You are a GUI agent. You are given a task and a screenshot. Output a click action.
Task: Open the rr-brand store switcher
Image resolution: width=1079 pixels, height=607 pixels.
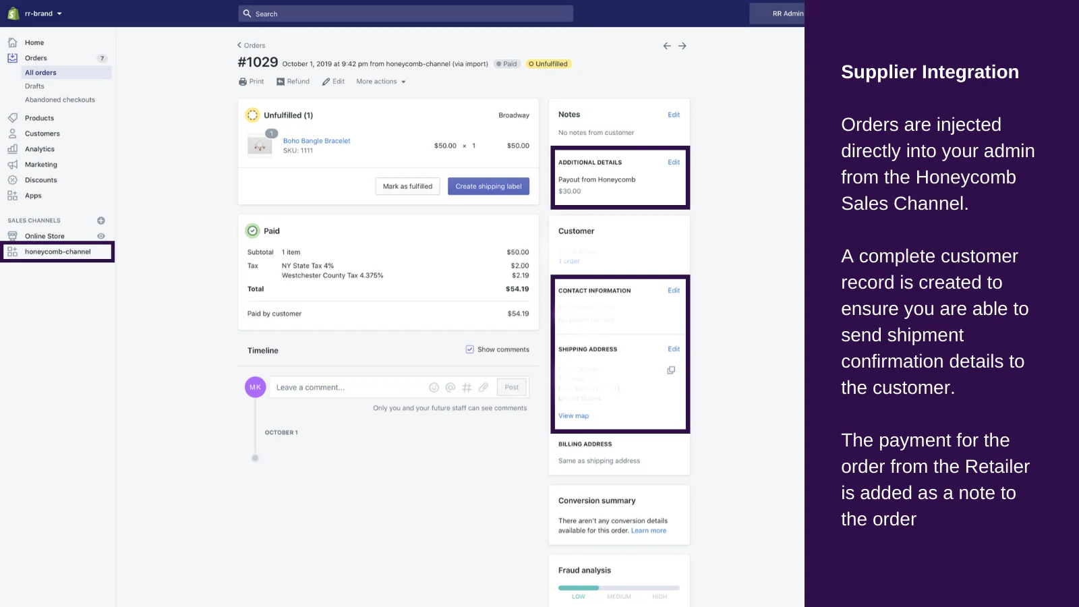(39, 13)
